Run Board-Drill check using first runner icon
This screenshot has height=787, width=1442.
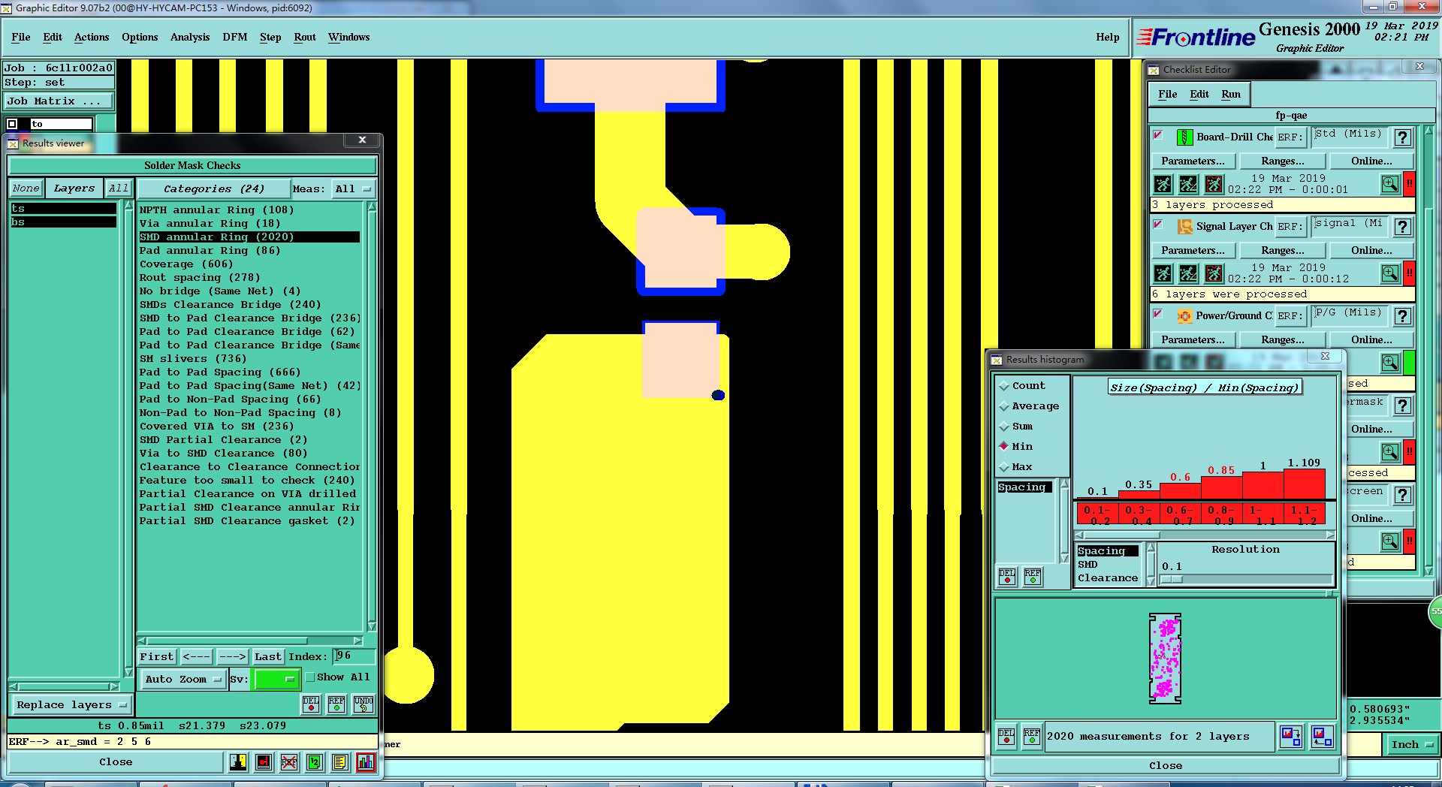coord(1163,184)
